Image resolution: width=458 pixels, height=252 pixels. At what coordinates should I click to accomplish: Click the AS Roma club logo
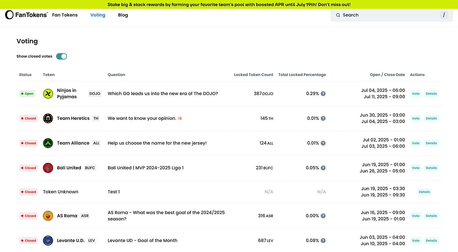pyautogui.click(x=48, y=215)
